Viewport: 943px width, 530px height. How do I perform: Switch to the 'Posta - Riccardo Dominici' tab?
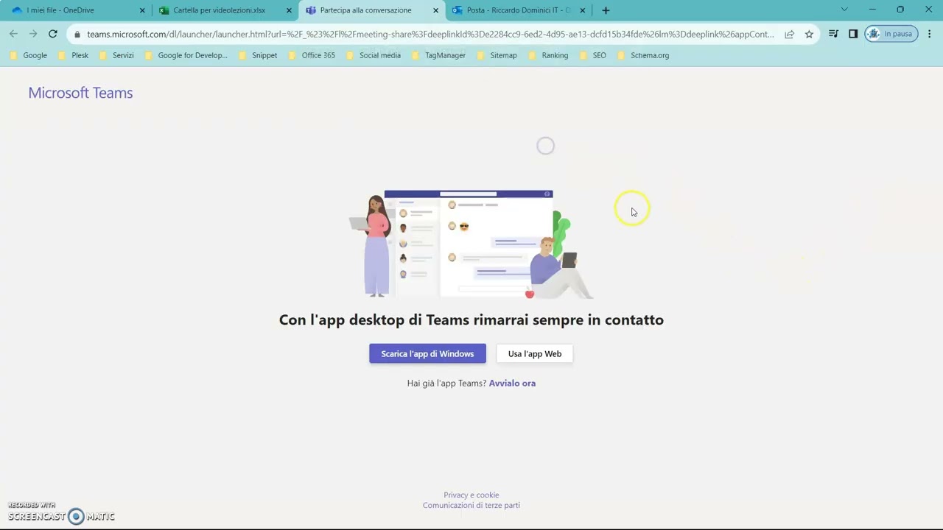(518, 10)
